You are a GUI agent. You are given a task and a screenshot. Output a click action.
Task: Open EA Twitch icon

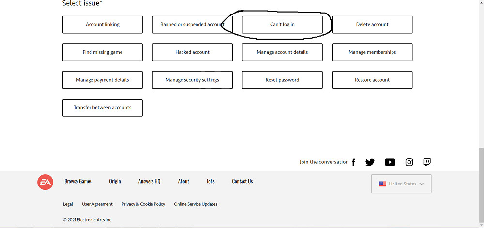pos(427,162)
